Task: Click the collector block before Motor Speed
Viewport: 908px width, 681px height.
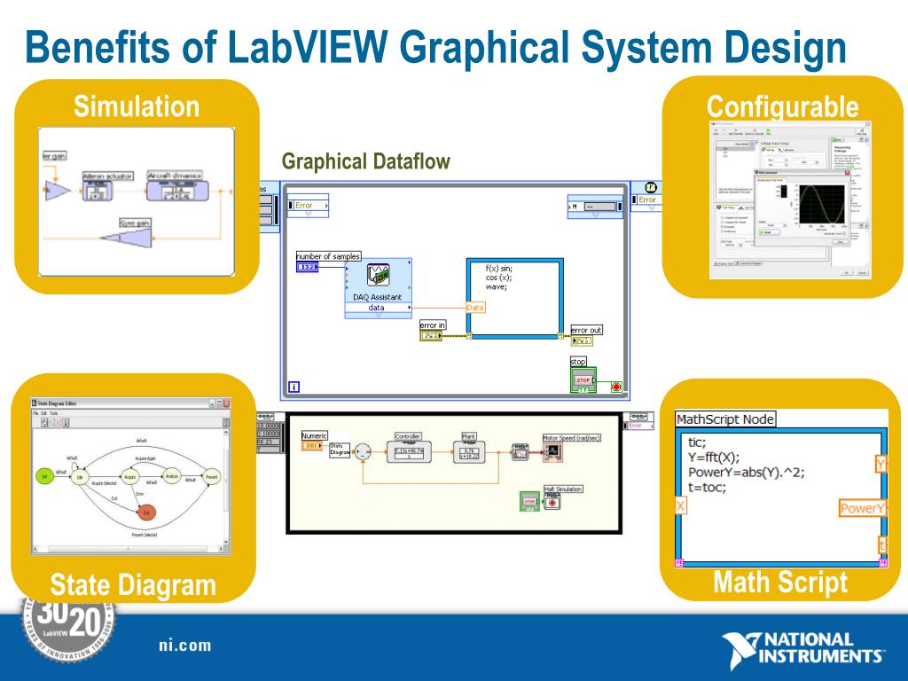Action: (520, 451)
